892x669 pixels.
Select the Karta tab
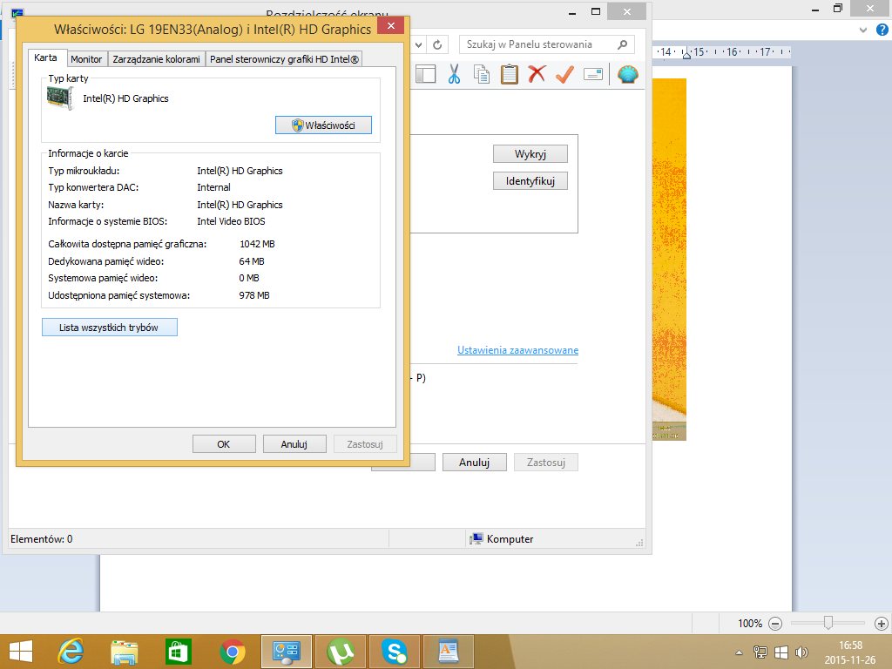pos(45,57)
